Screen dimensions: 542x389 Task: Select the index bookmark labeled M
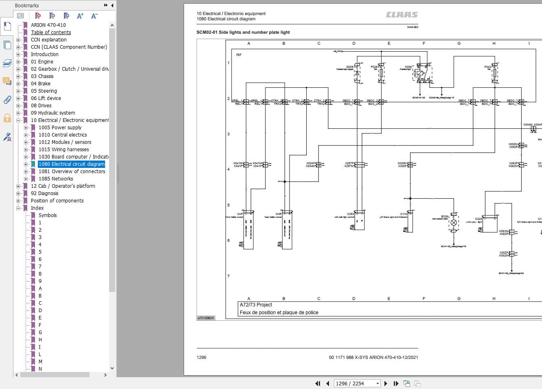[x=40, y=362]
